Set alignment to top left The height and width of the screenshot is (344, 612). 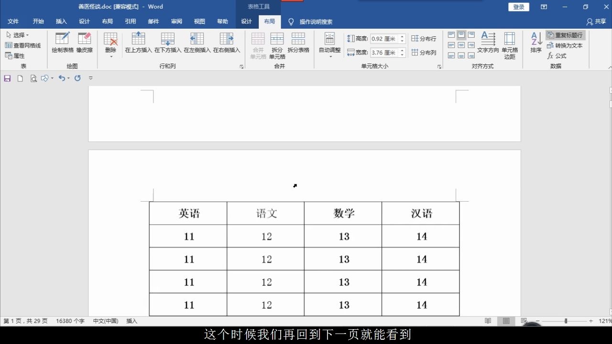tap(451, 35)
